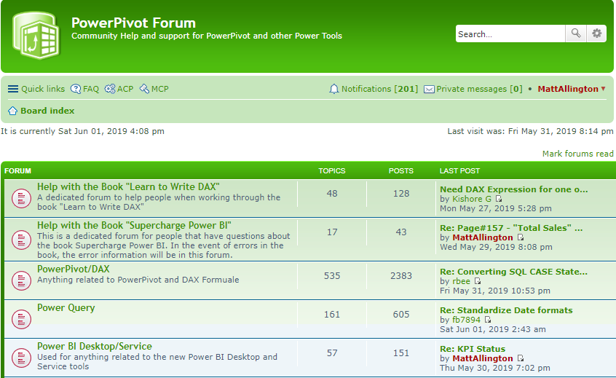
Task: Open the Power Query forum
Action: (66, 307)
